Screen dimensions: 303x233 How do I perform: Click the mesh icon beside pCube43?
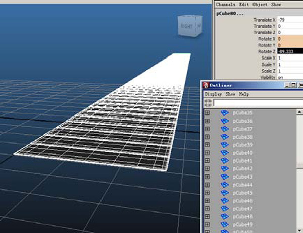point(225,177)
